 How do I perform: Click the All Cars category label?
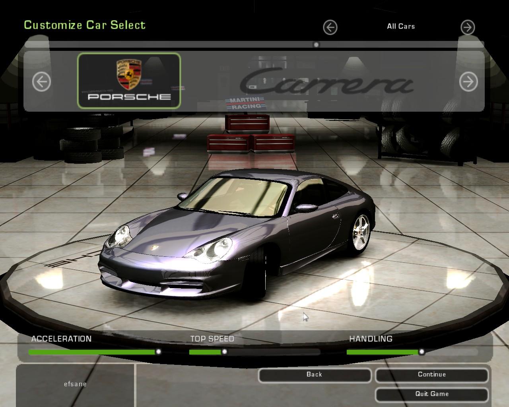point(401,26)
